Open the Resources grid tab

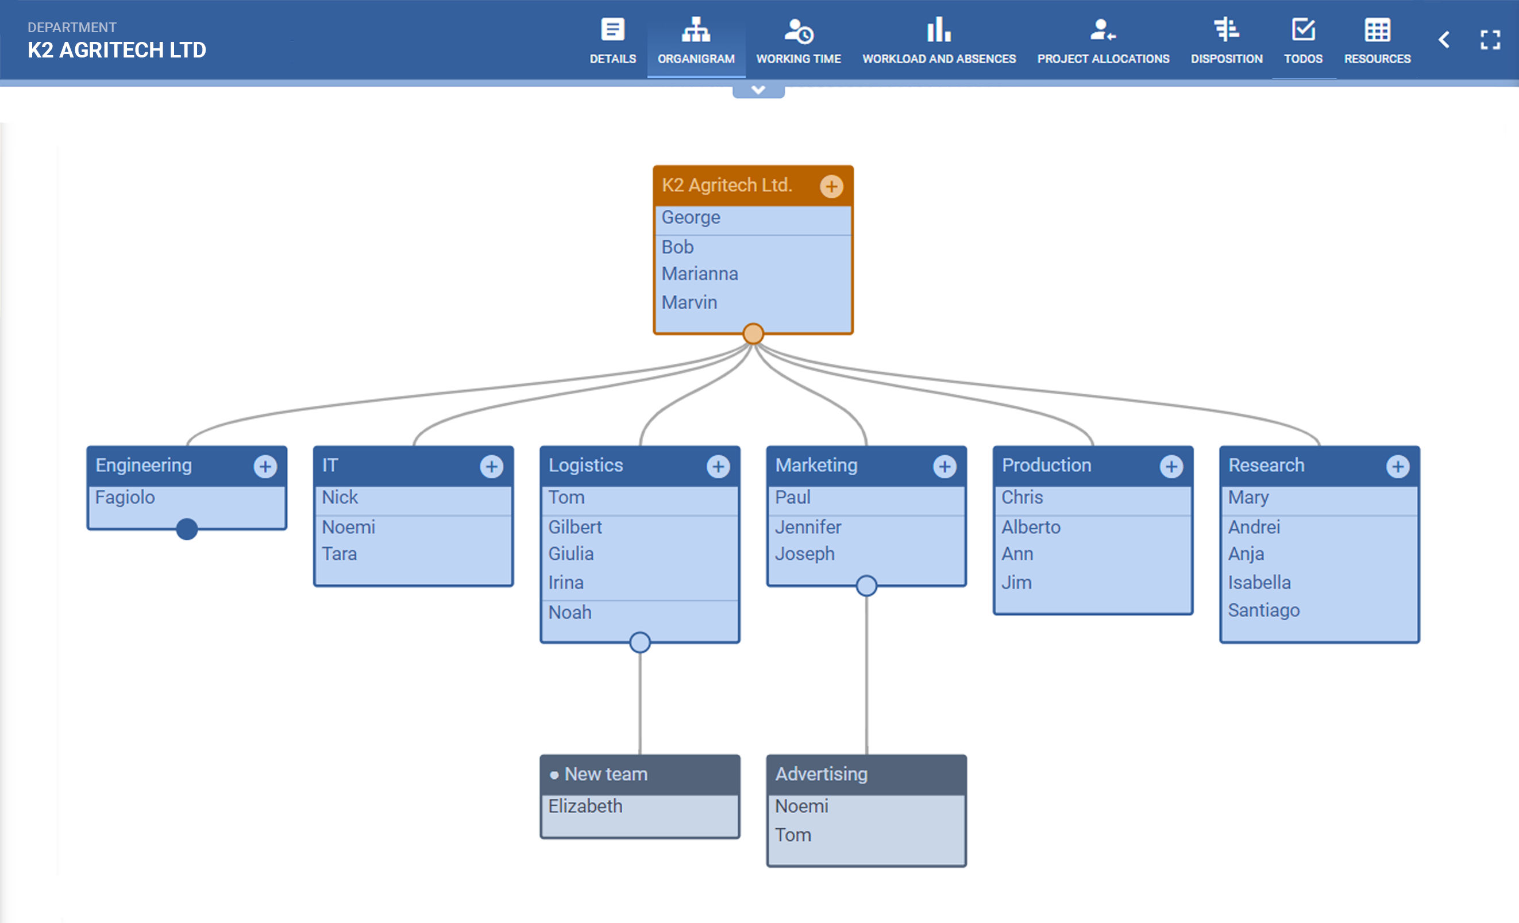pyautogui.click(x=1377, y=41)
